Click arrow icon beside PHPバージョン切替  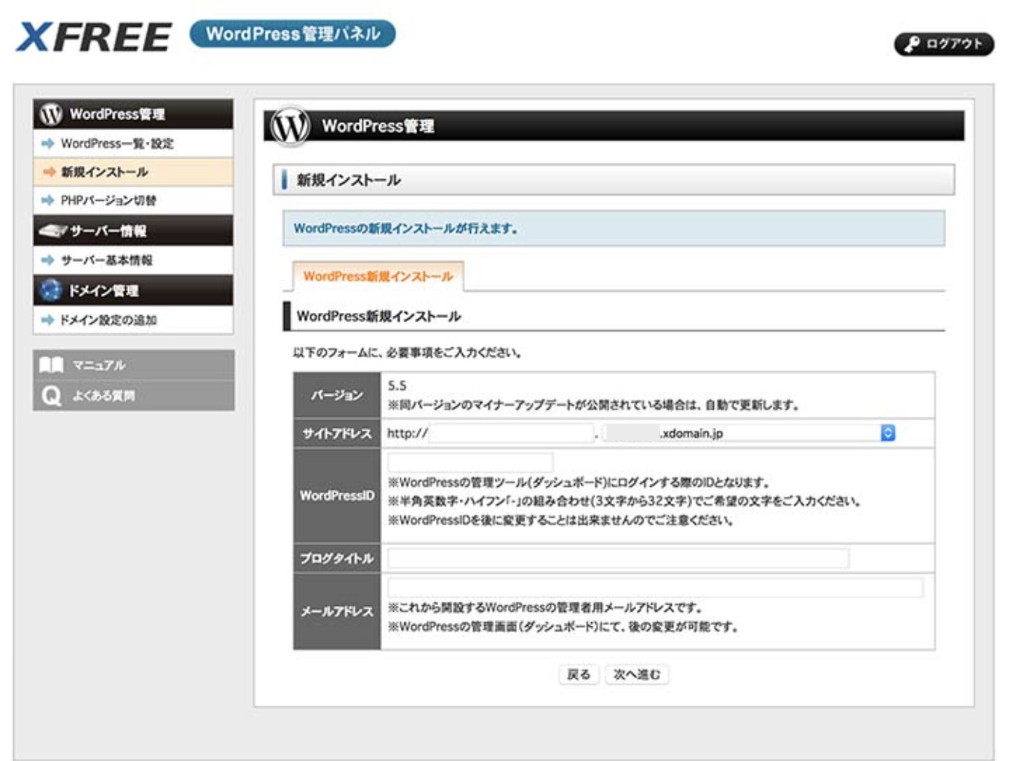coord(48,200)
